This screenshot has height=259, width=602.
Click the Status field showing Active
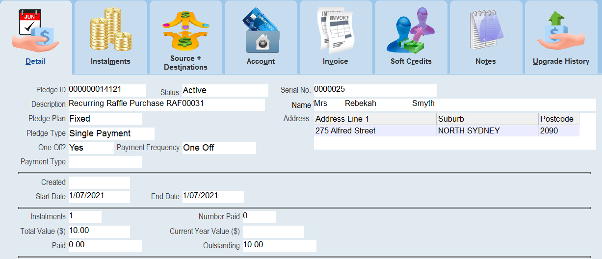pos(225,90)
